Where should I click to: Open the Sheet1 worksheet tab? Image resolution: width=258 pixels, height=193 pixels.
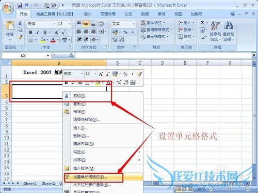[x=30, y=184]
